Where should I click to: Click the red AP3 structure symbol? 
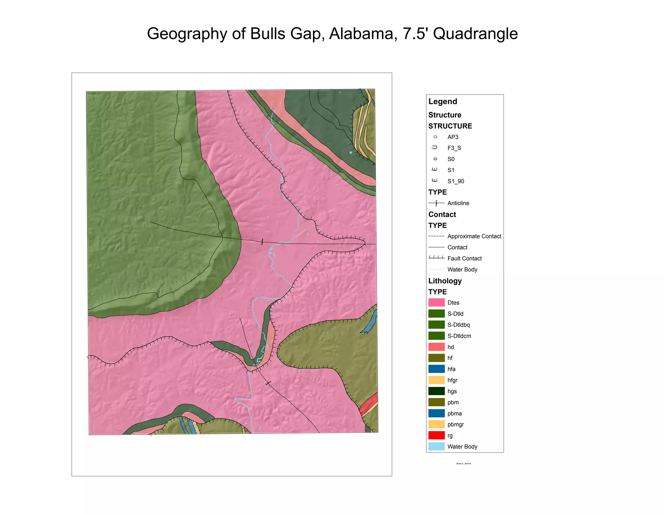[435, 137]
